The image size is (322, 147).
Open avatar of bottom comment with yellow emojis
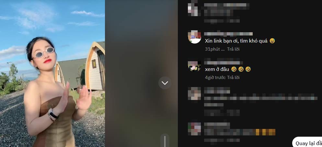[194, 129]
